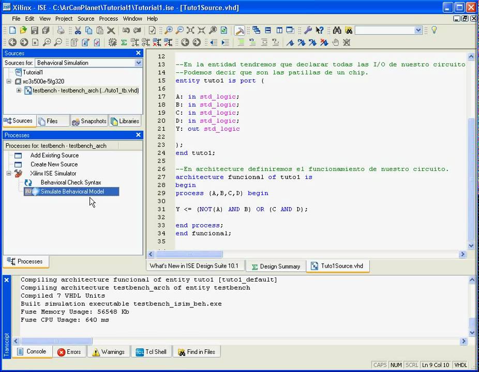The height and width of the screenshot is (372, 479).
Task: Click the Cut scissors icon
Action: click(78, 30)
